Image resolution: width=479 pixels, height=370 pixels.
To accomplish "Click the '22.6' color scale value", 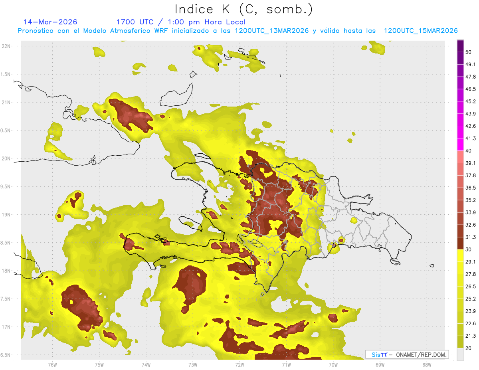I will pyautogui.click(x=471, y=324).
